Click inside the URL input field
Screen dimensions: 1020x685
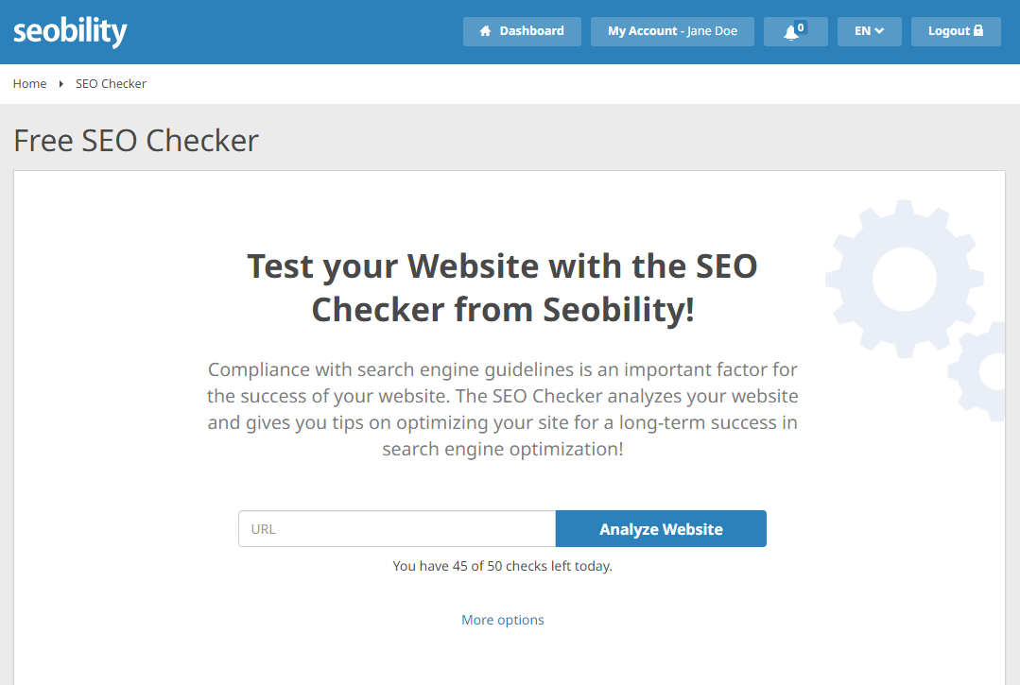pos(396,528)
